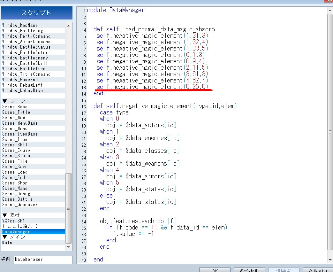The width and height of the screenshot is (333, 272).
Task: Select Scene_Map script
Action: 33,118
